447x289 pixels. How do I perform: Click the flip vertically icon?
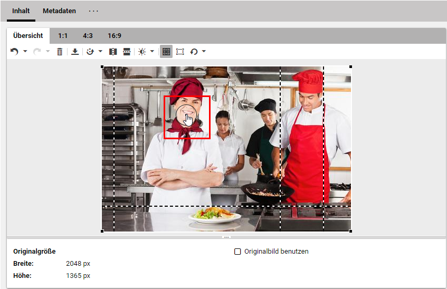coord(127,52)
